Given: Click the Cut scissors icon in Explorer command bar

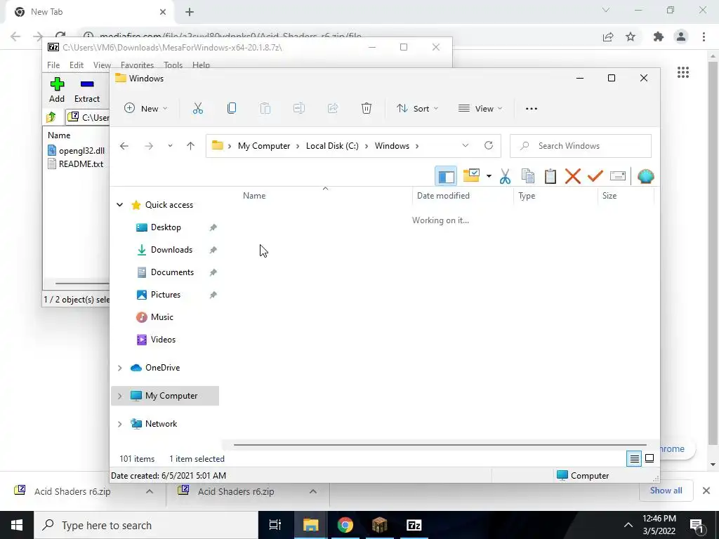Looking at the screenshot, I should coord(197,109).
